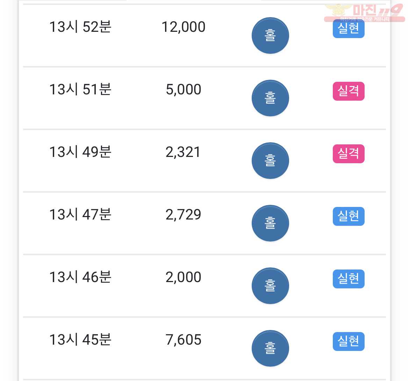Click the pink 실격 badge for 2,321
Image resolution: width=409 pixels, height=381 pixels.
pos(349,153)
